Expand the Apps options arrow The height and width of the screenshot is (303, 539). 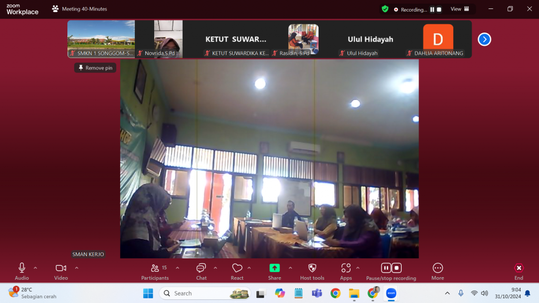pos(358,268)
